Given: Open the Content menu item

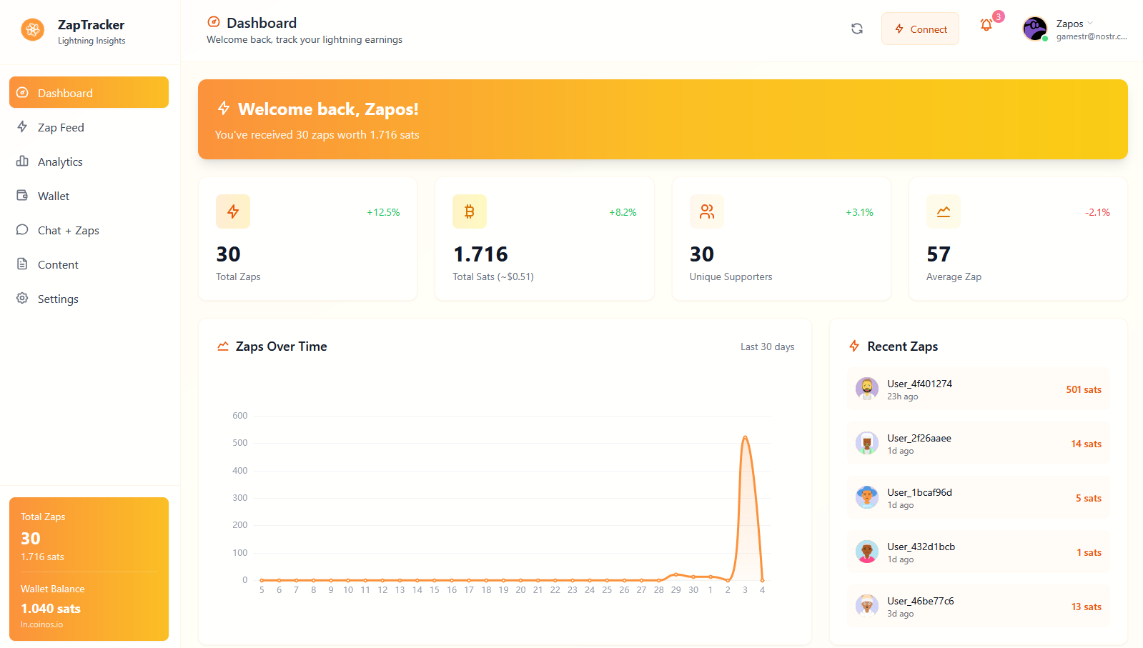Looking at the screenshot, I should (x=58, y=264).
